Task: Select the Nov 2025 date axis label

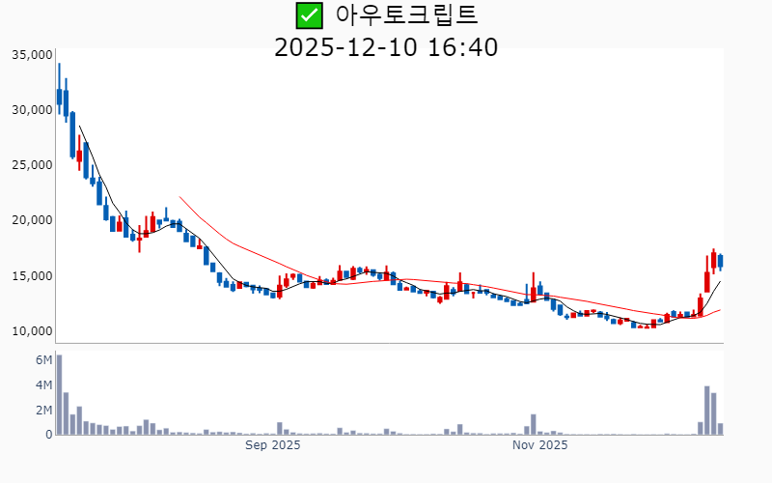Action: point(540,445)
